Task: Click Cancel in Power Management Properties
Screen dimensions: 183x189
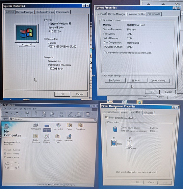Action: click(x=151, y=182)
